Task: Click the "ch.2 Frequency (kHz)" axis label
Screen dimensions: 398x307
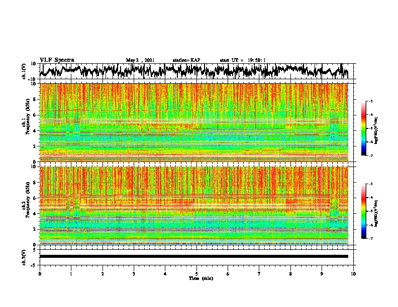Action: click(26, 200)
